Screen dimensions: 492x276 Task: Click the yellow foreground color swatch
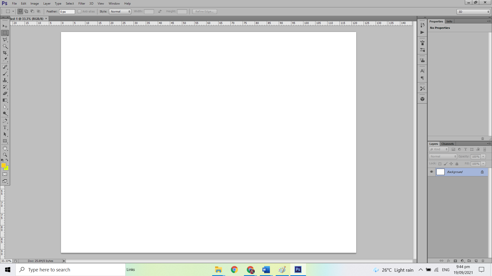tap(4, 166)
